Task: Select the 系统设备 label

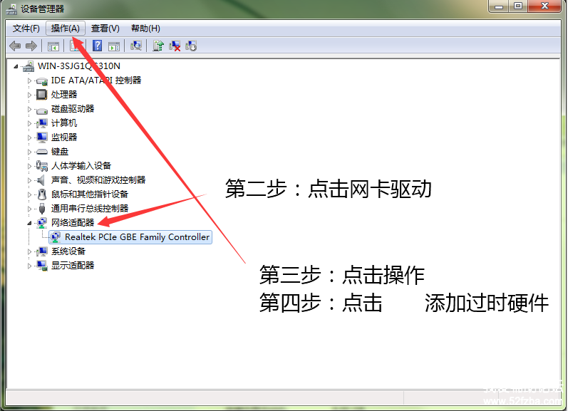Action: pyautogui.click(x=68, y=251)
